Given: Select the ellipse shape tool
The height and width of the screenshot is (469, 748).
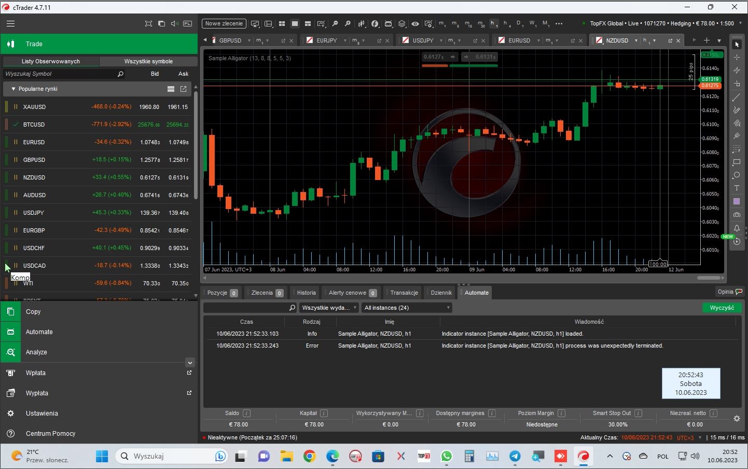Looking at the screenshot, I should [x=737, y=175].
